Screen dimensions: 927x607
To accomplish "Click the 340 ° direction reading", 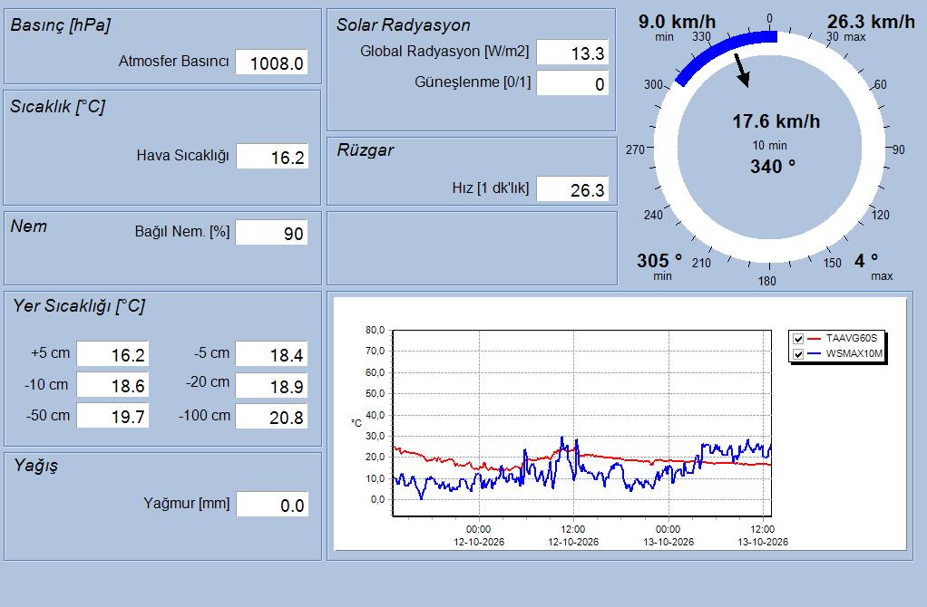I will click(x=773, y=167).
